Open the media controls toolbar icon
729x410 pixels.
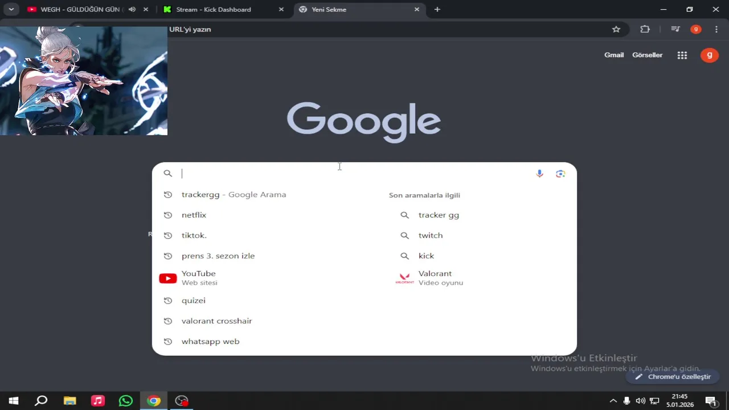[675, 29]
